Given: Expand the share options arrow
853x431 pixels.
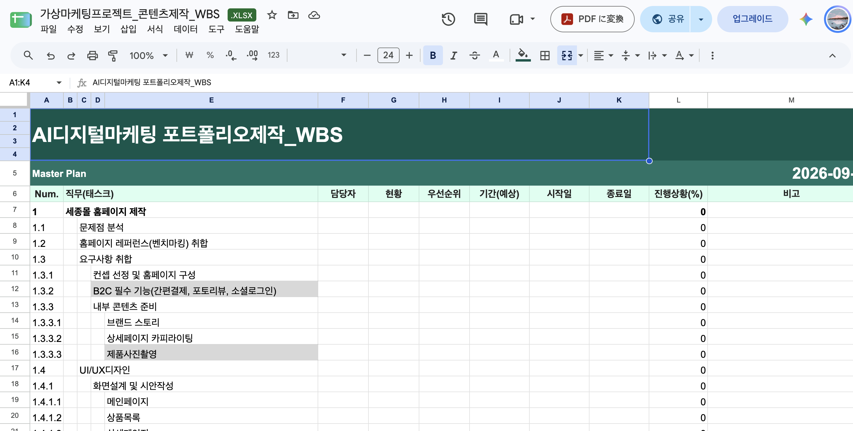Looking at the screenshot, I should [701, 19].
